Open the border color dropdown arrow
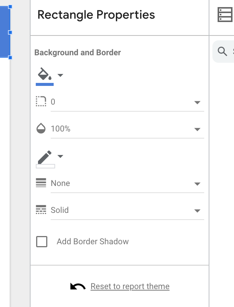 60,156
